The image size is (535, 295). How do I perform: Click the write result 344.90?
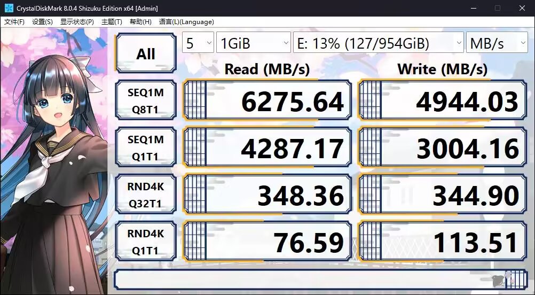[x=443, y=195]
